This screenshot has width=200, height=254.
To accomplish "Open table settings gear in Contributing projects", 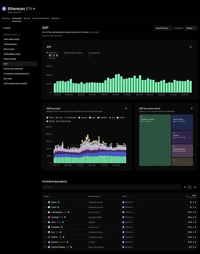I will click(x=195, y=187).
